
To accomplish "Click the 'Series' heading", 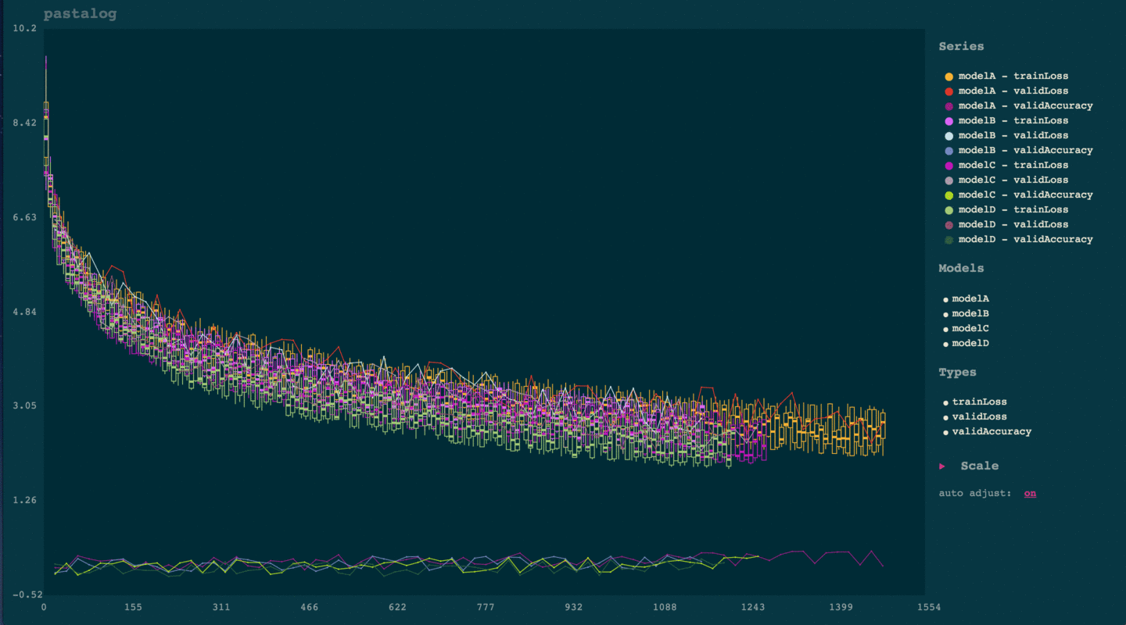I will coord(962,46).
